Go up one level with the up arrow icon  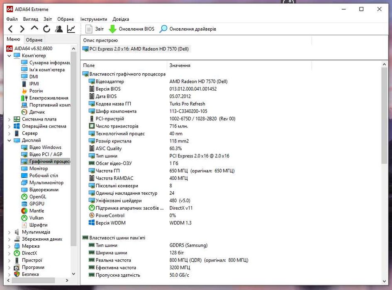(34, 29)
